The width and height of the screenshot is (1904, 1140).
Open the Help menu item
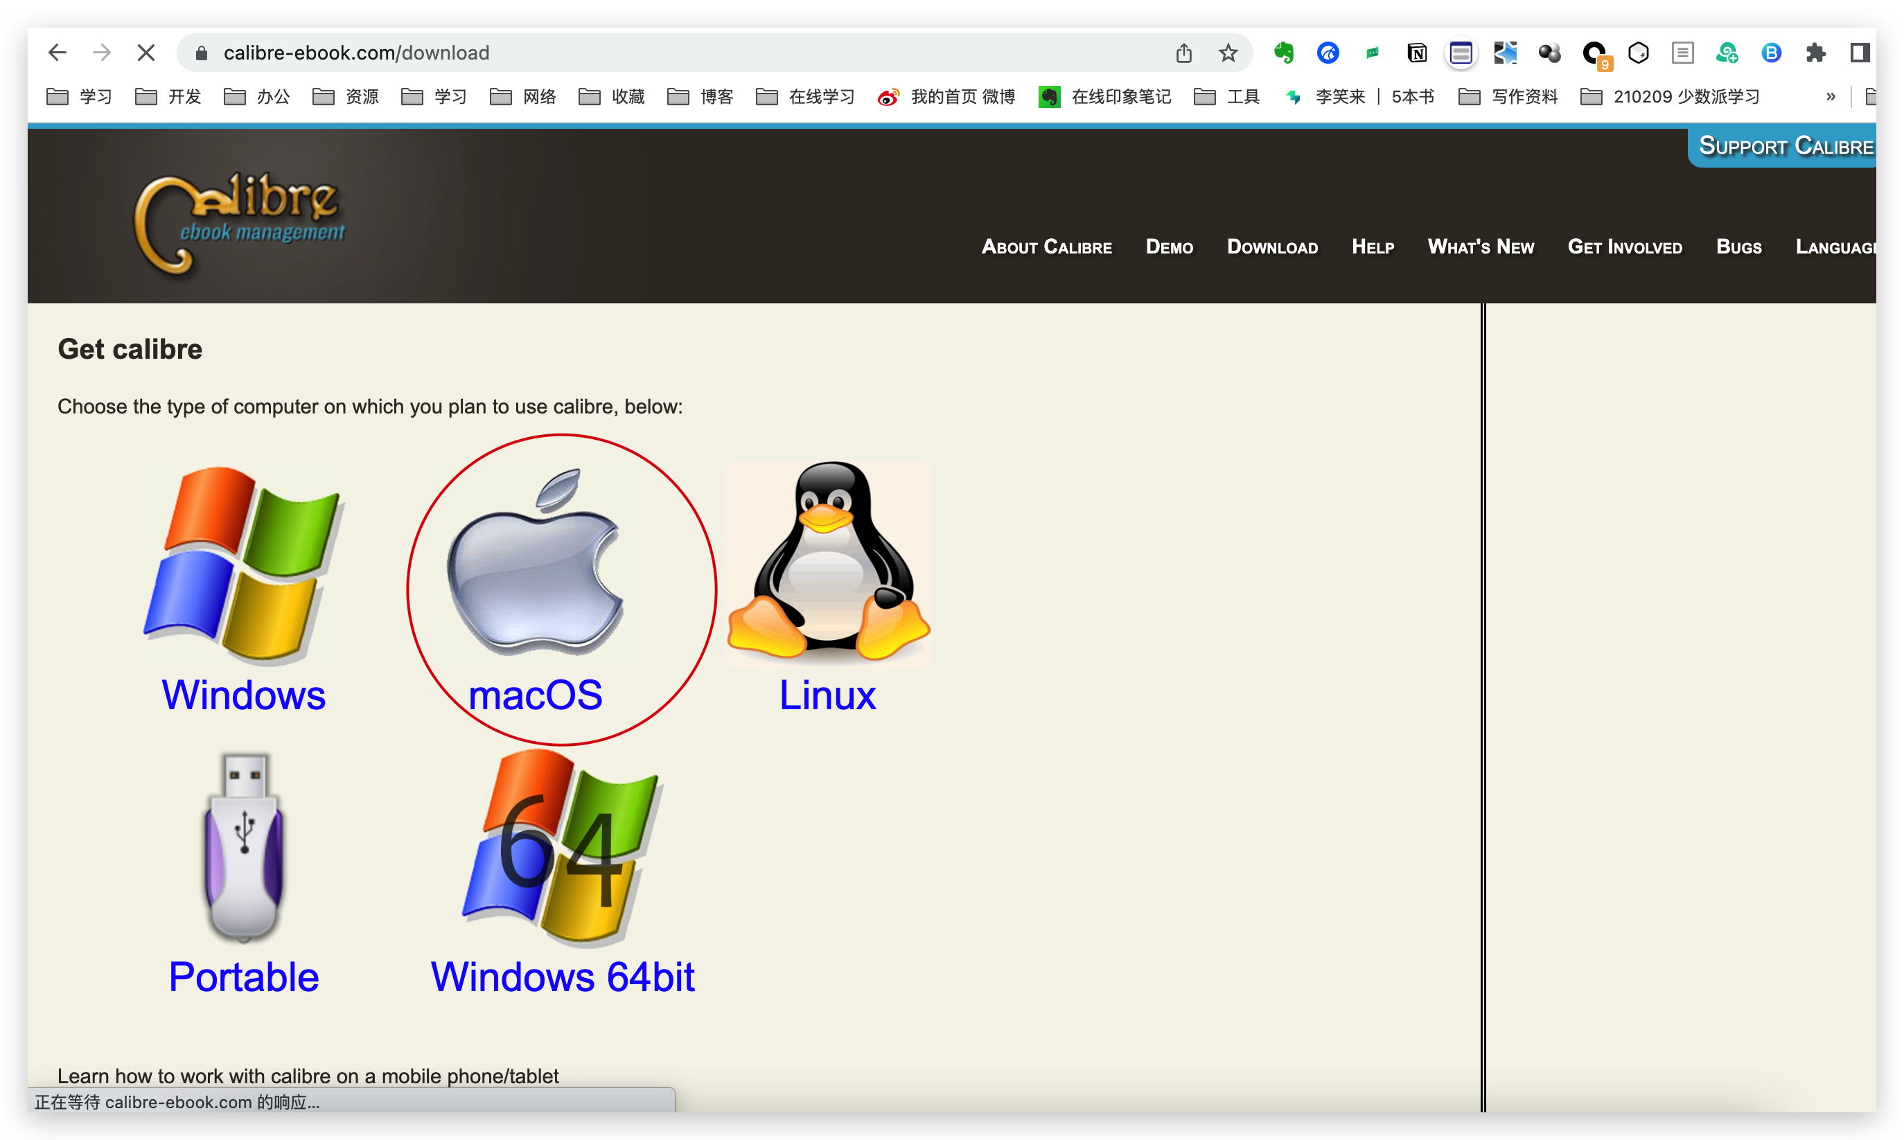(1373, 247)
